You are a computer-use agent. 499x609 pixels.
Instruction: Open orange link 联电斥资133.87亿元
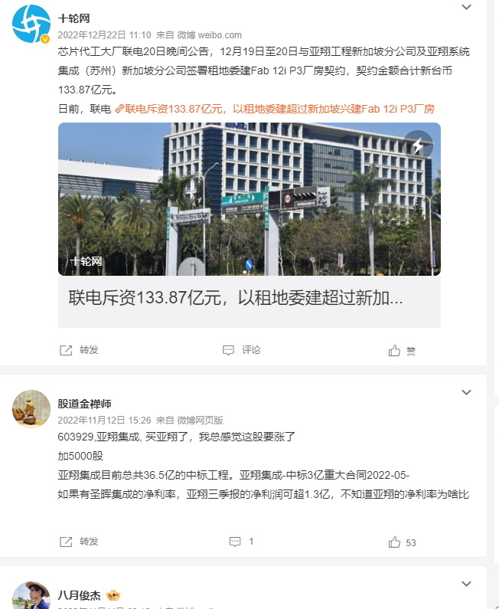pyautogui.click(x=275, y=109)
